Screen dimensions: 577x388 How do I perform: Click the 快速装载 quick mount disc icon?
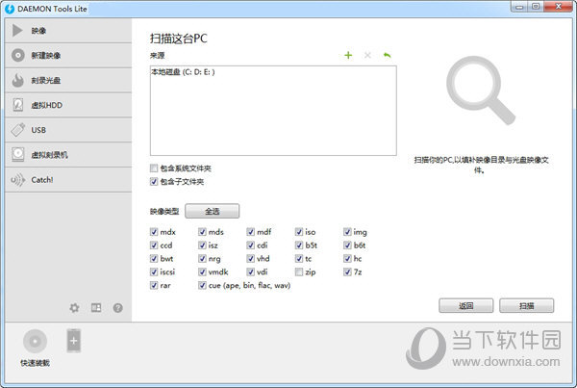(35, 341)
